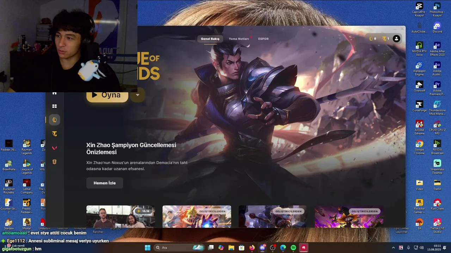Open League of Legends desktop shortcut

(26, 167)
